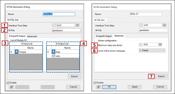Open the Level of the solver message dropdown
The width and height of the screenshot is (175, 94).
click(152, 50)
